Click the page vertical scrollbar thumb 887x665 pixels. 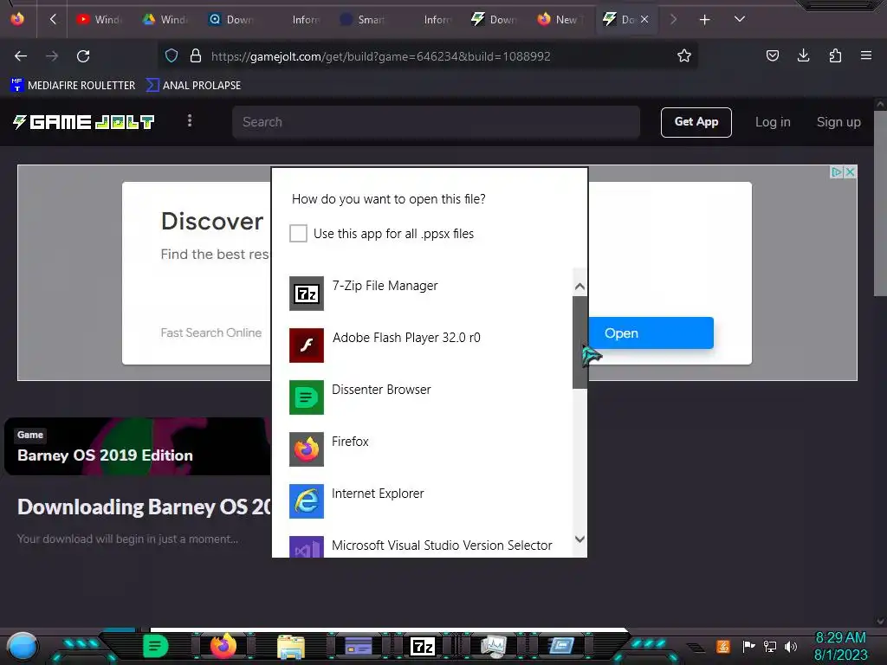click(x=880, y=203)
